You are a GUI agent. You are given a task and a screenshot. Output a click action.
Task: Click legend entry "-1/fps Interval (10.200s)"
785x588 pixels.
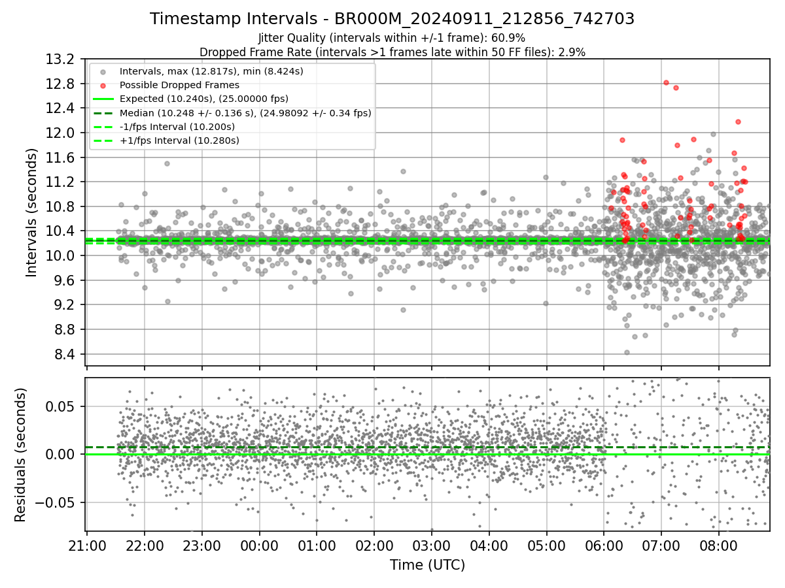point(177,127)
